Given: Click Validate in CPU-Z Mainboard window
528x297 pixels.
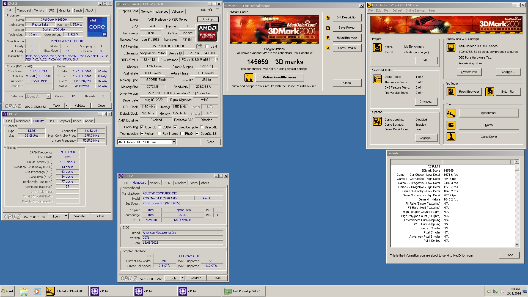Looking at the screenshot, I should (x=196, y=278).
